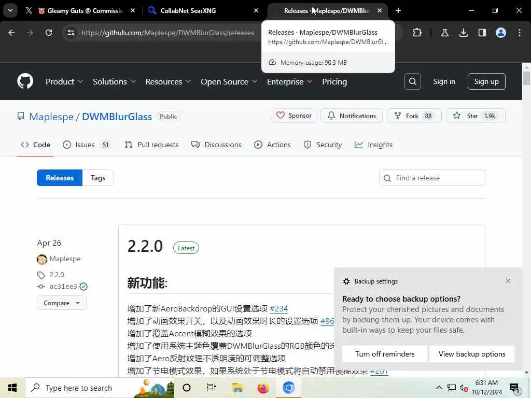Image resolution: width=531 pixels, height=398 pixels.
Task: Click the GitHub logo icon
Action: pos(25,81)
